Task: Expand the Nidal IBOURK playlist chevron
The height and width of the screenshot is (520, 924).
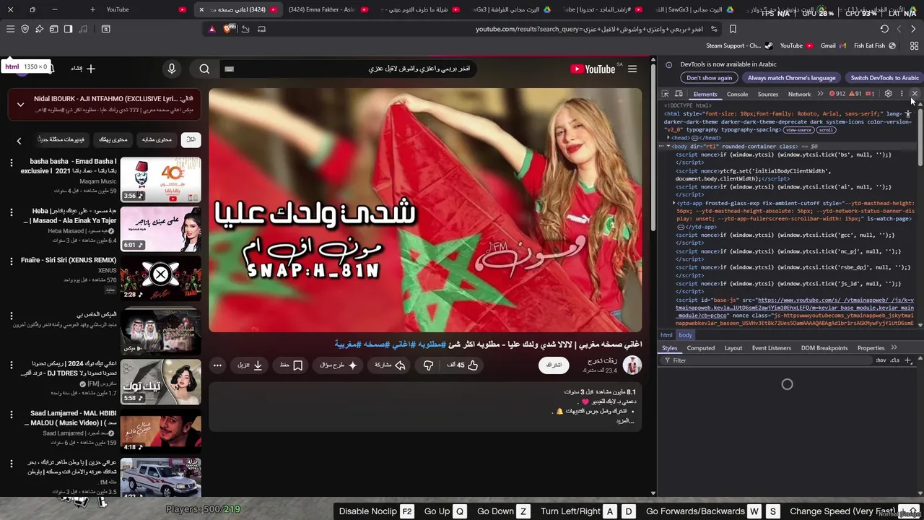Action: 20,105
